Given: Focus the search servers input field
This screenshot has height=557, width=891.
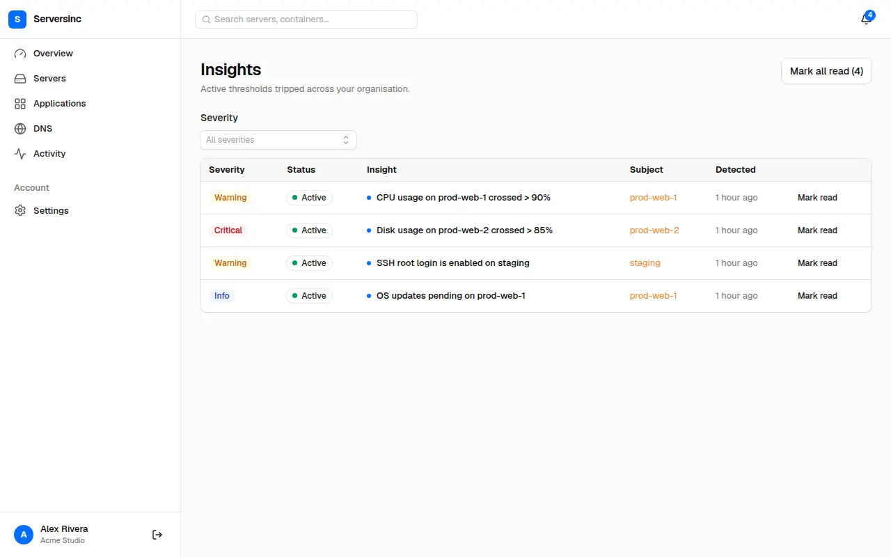Looking at the screenshot, I should (306, 19).
